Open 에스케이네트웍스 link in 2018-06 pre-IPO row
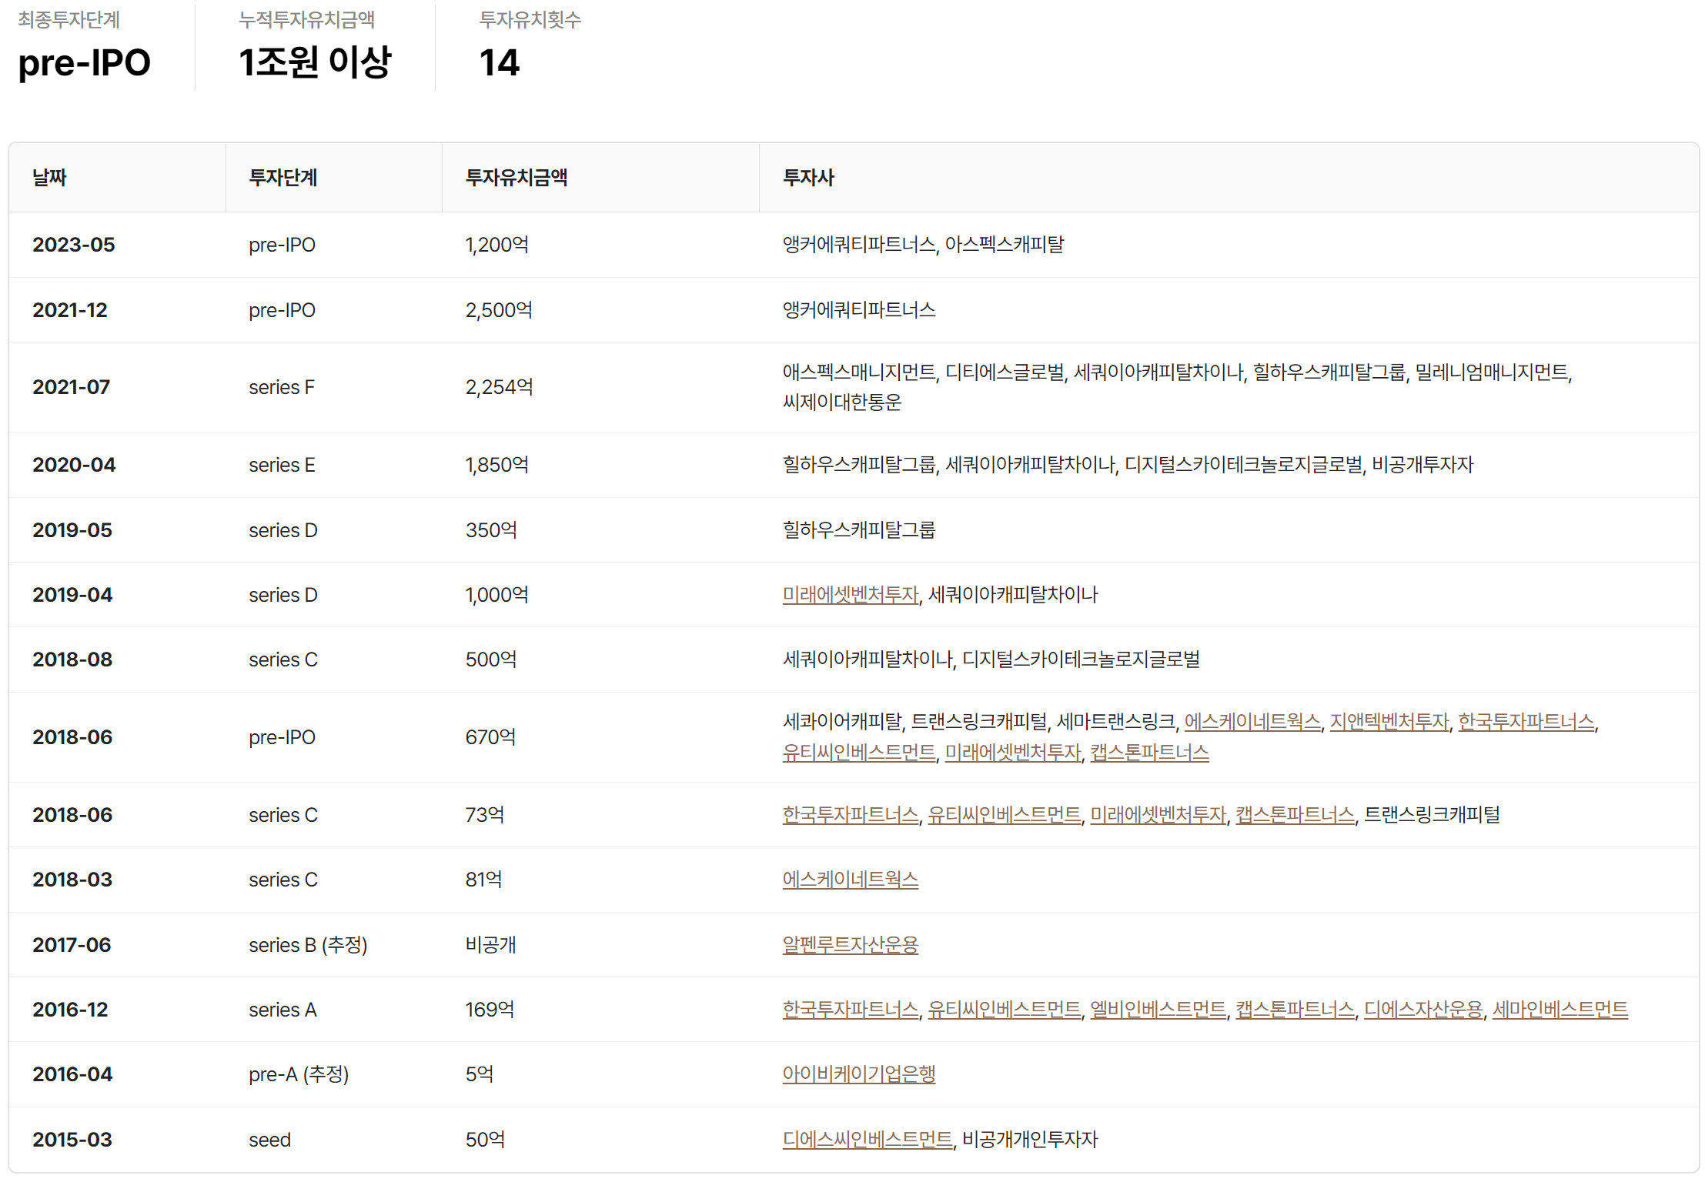The image size is (1705, 1182). coord(1252,722)
